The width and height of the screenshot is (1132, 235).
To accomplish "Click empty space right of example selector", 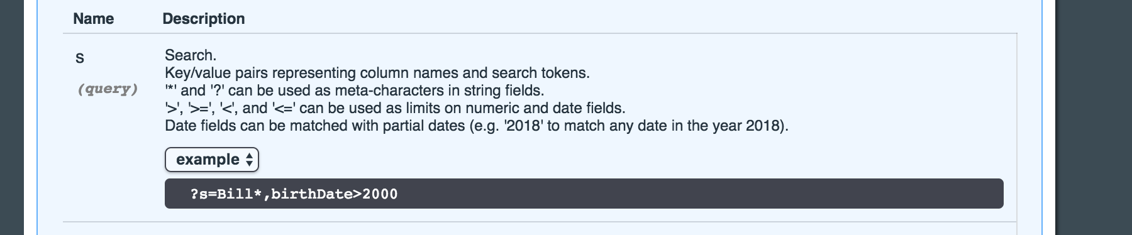I will pyautogui.click(x=629, y=160).
